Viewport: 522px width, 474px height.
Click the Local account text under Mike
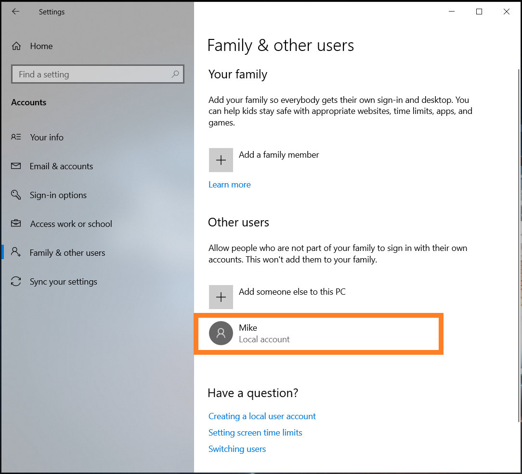coord(264,339)
